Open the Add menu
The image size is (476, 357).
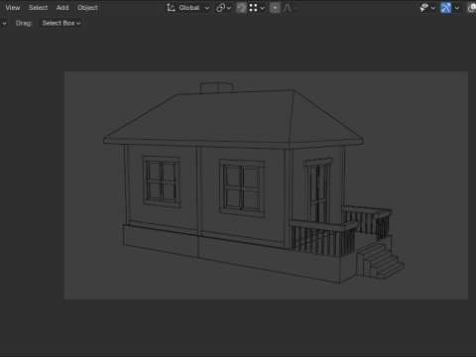[62, 8]
